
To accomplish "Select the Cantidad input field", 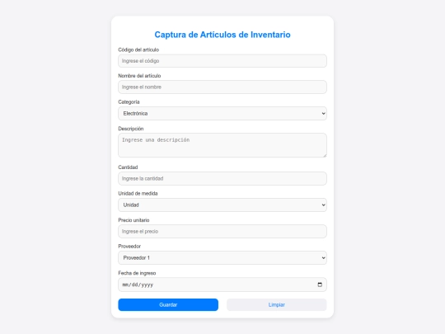I will (222, 178).
